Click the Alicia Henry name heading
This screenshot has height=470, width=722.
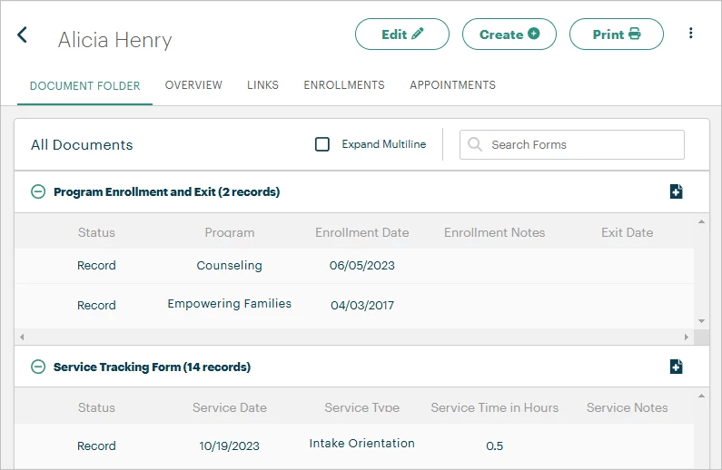coord(114,40)
